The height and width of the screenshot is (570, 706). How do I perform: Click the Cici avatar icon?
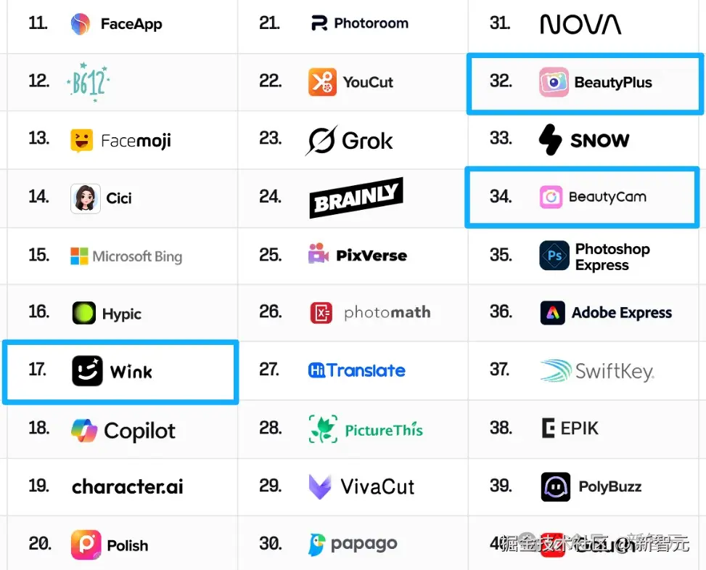85,198
